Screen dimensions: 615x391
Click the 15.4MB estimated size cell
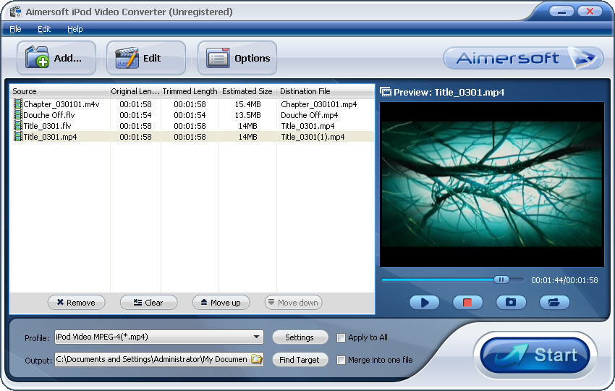click(248, 104)
